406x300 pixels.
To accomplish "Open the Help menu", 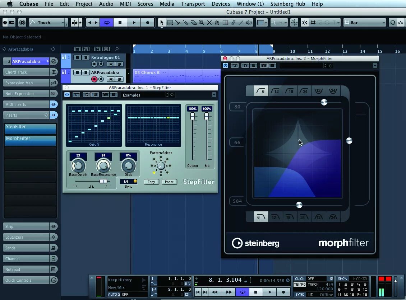I will click(x=317, y=4).
